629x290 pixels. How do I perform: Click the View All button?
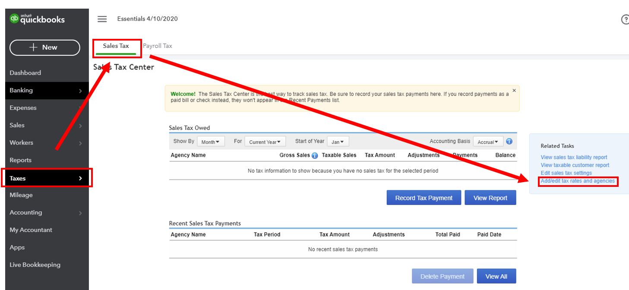click(x=496, y=276)
